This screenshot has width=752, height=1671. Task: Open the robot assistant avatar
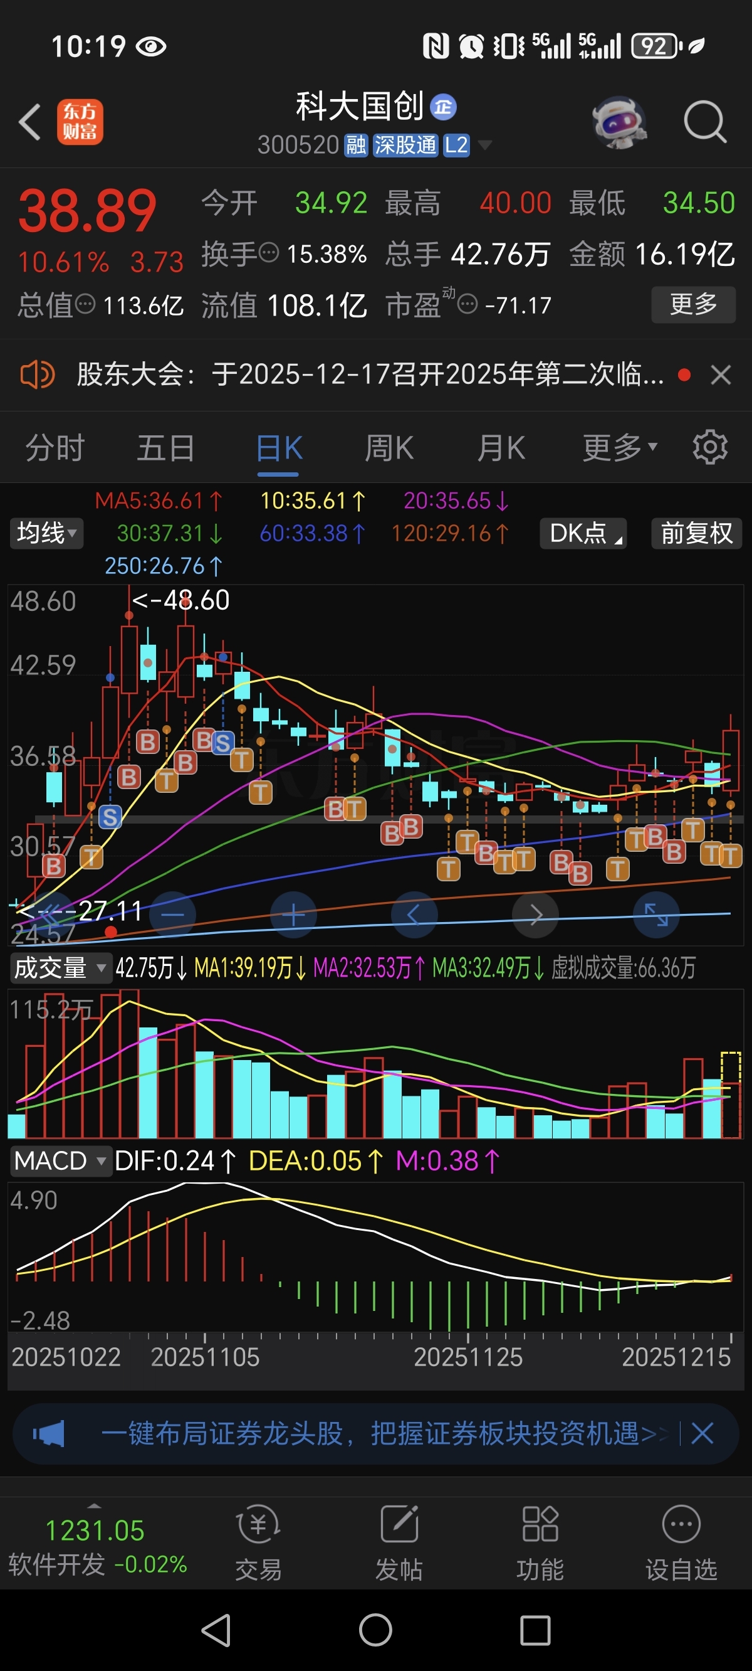(x=619, y=122)
